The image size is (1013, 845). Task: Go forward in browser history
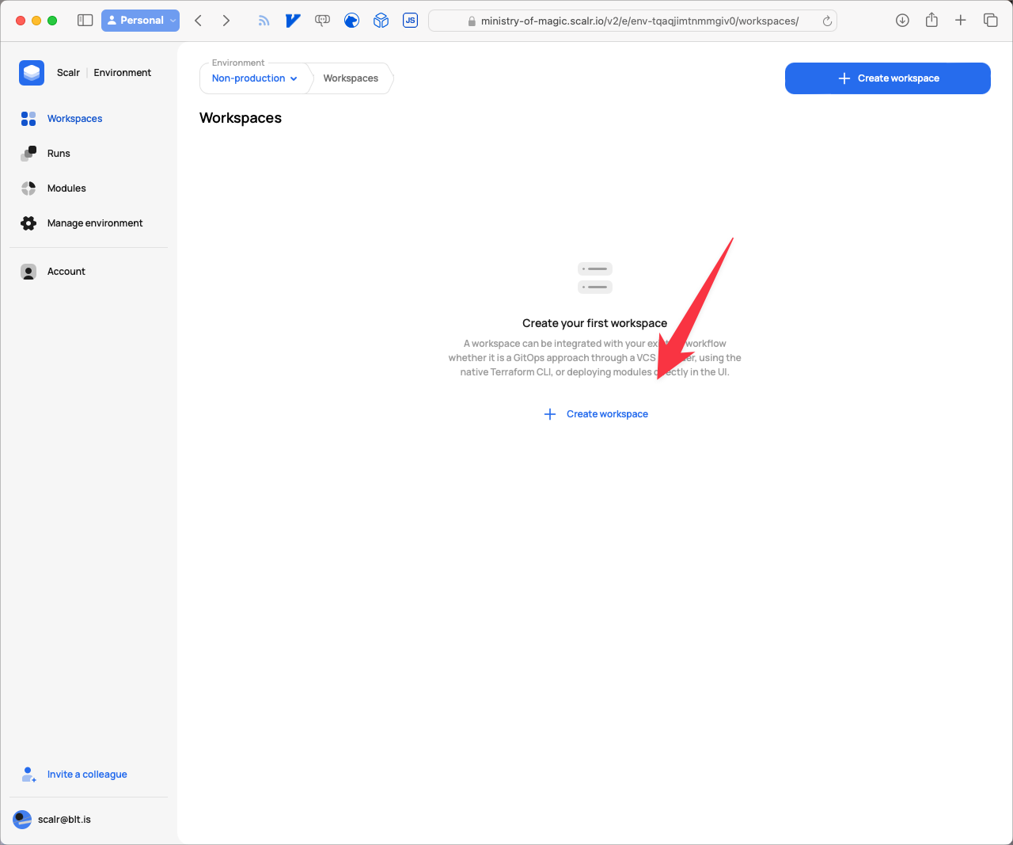click(x=226, y=21)
